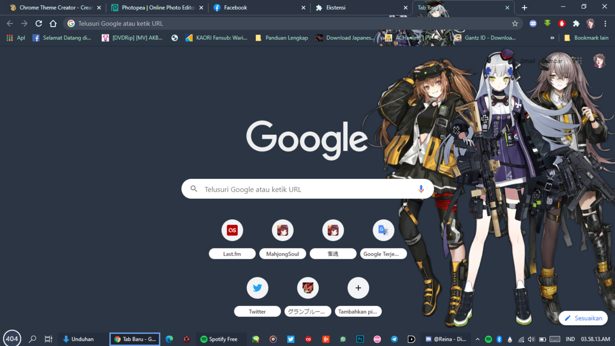Open the Discord-style extension icon in the toolbar

tap(533, 24)
